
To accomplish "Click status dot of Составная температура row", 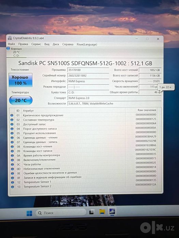I will [12, 120].
